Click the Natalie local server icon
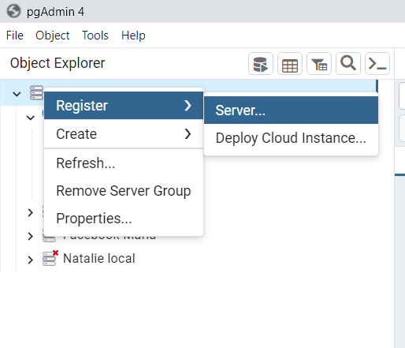405x348 pixels. click(x=50, y=258)
